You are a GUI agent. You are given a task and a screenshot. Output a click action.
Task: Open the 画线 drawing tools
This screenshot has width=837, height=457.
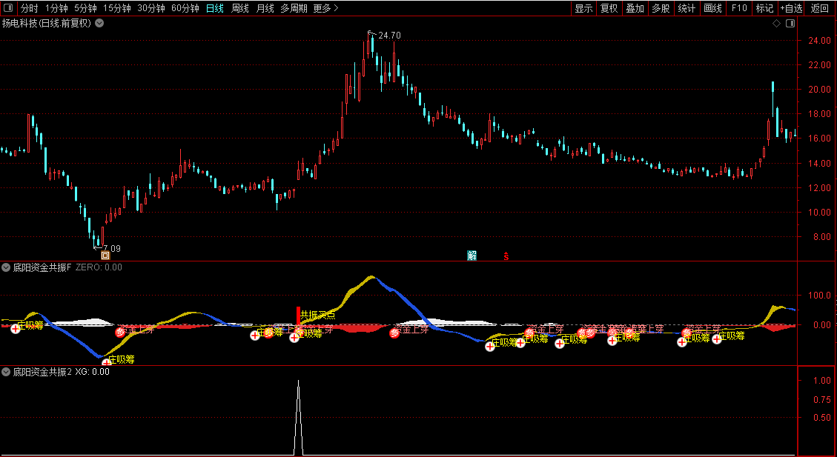pyautogui.click(x=712, y=8)
